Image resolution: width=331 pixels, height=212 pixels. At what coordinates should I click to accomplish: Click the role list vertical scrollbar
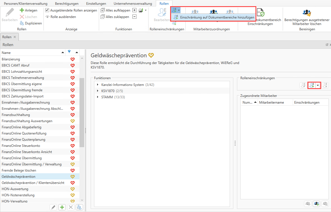[82, 112]
